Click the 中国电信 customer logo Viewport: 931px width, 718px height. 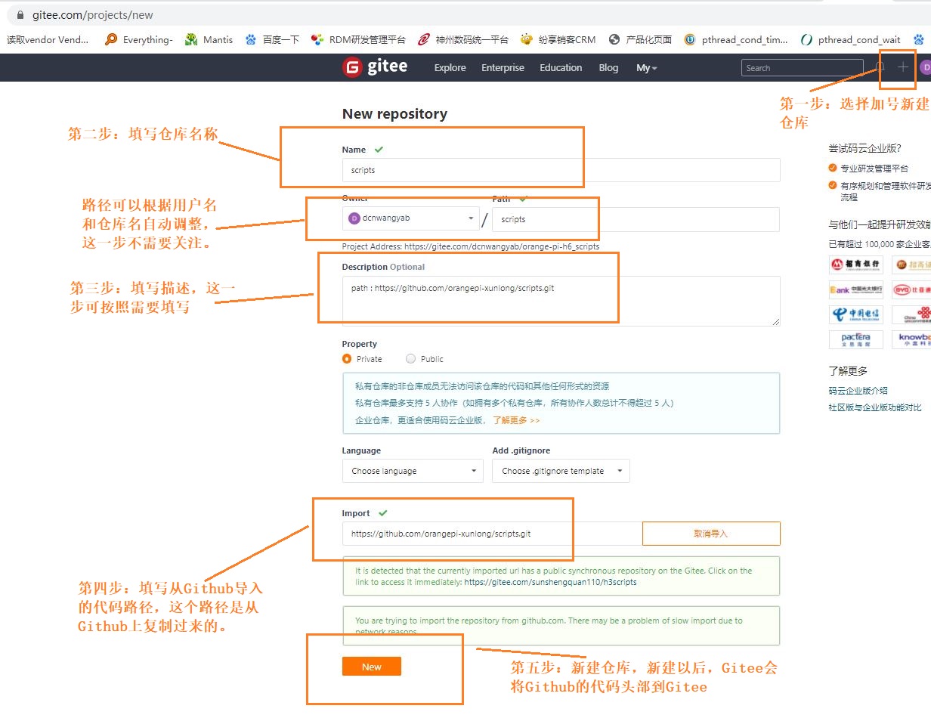pos(856,314)
